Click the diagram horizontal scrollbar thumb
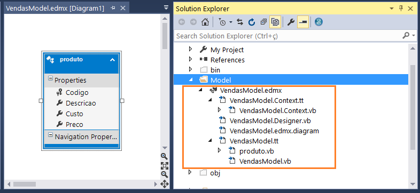The image size is (420, 193). tap(25, 184)
